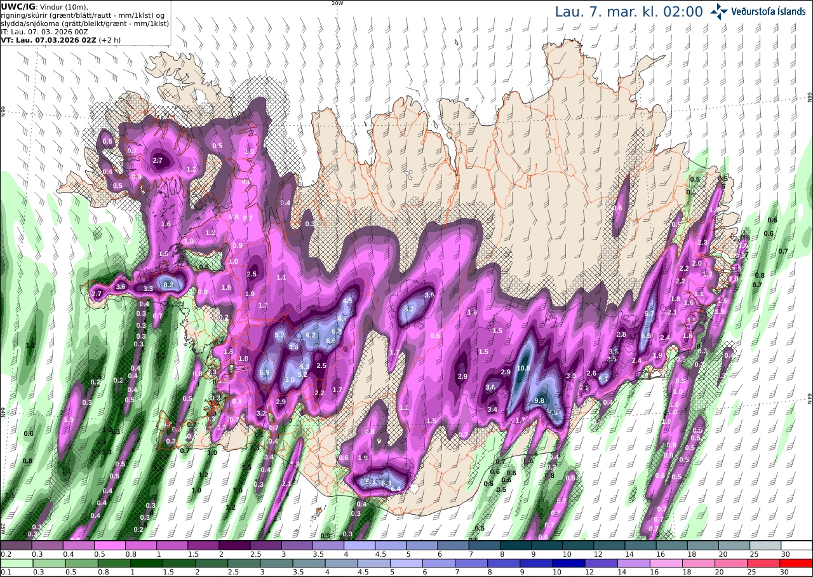Click the 3.4 precipitation value on the map

[x=492, y=409]
